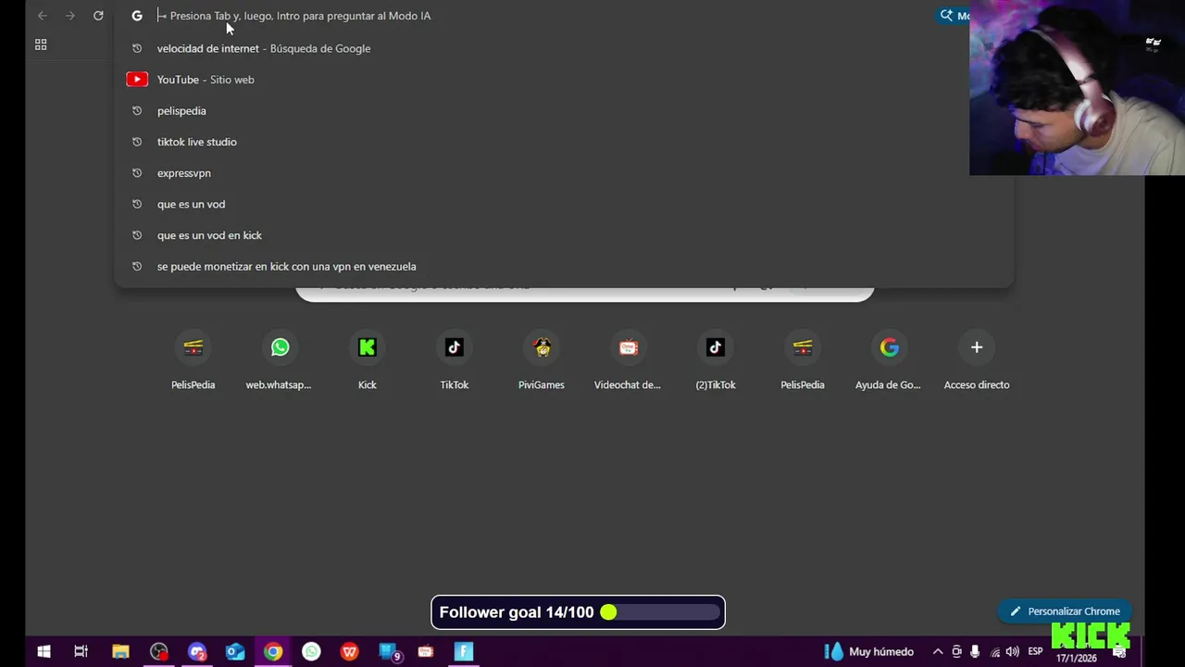This screenshot has width=1185, height=667.
Task: Click the Personalizar Chrome button
Action: [x=1065, y=611]
